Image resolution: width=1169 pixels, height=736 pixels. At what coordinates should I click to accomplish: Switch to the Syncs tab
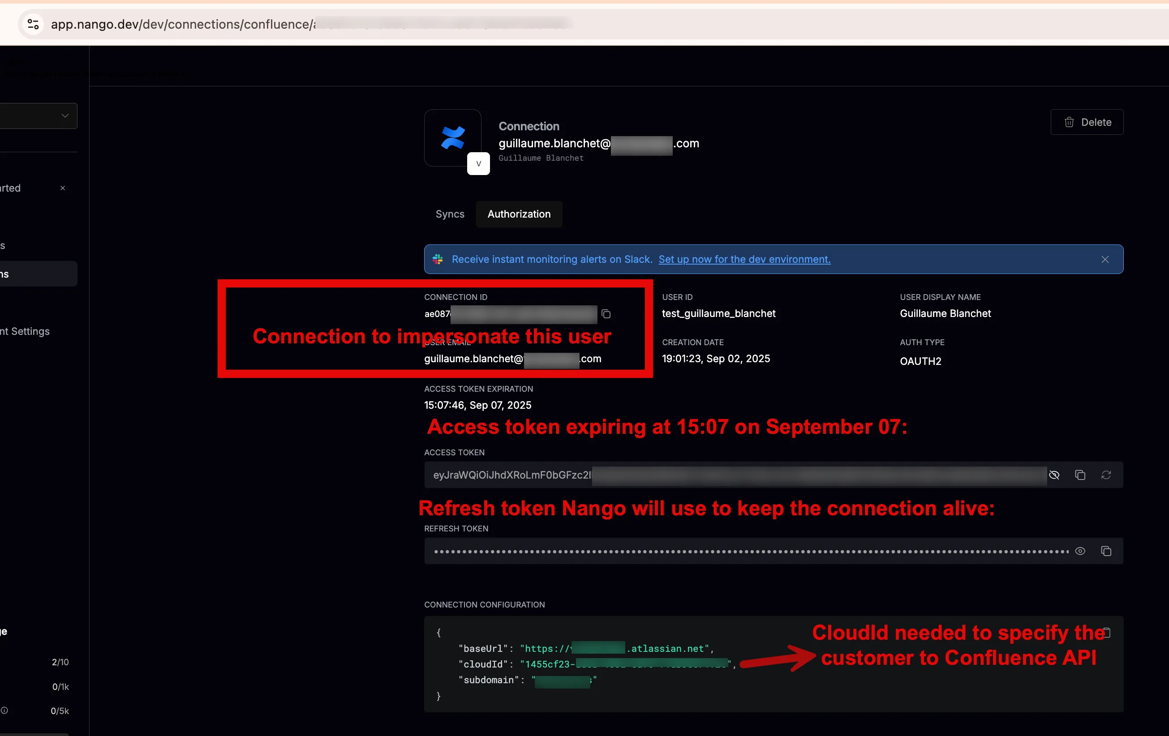[450, 214]
